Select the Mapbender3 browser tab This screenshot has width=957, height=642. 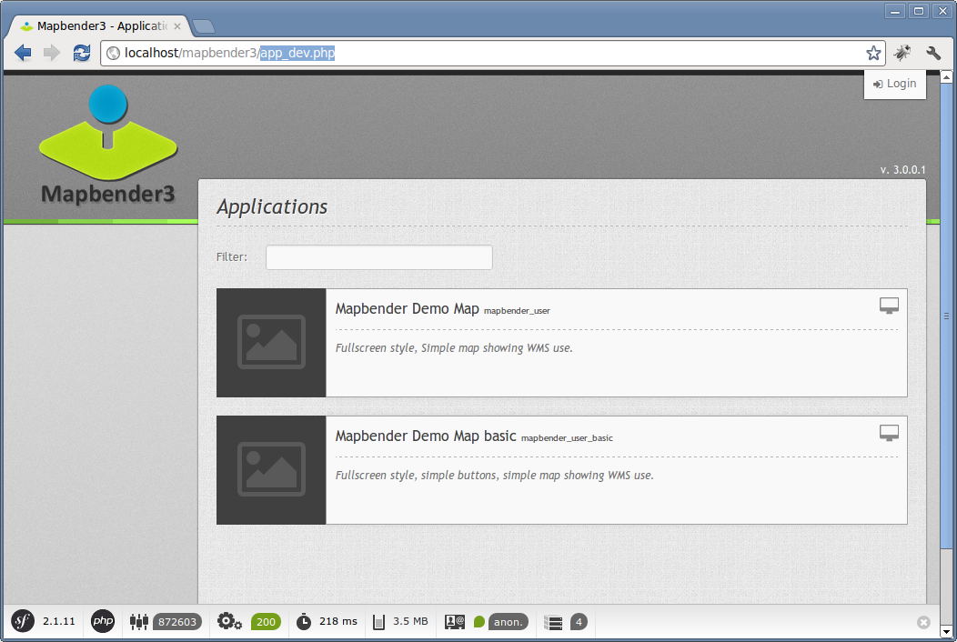click(101, 26)
